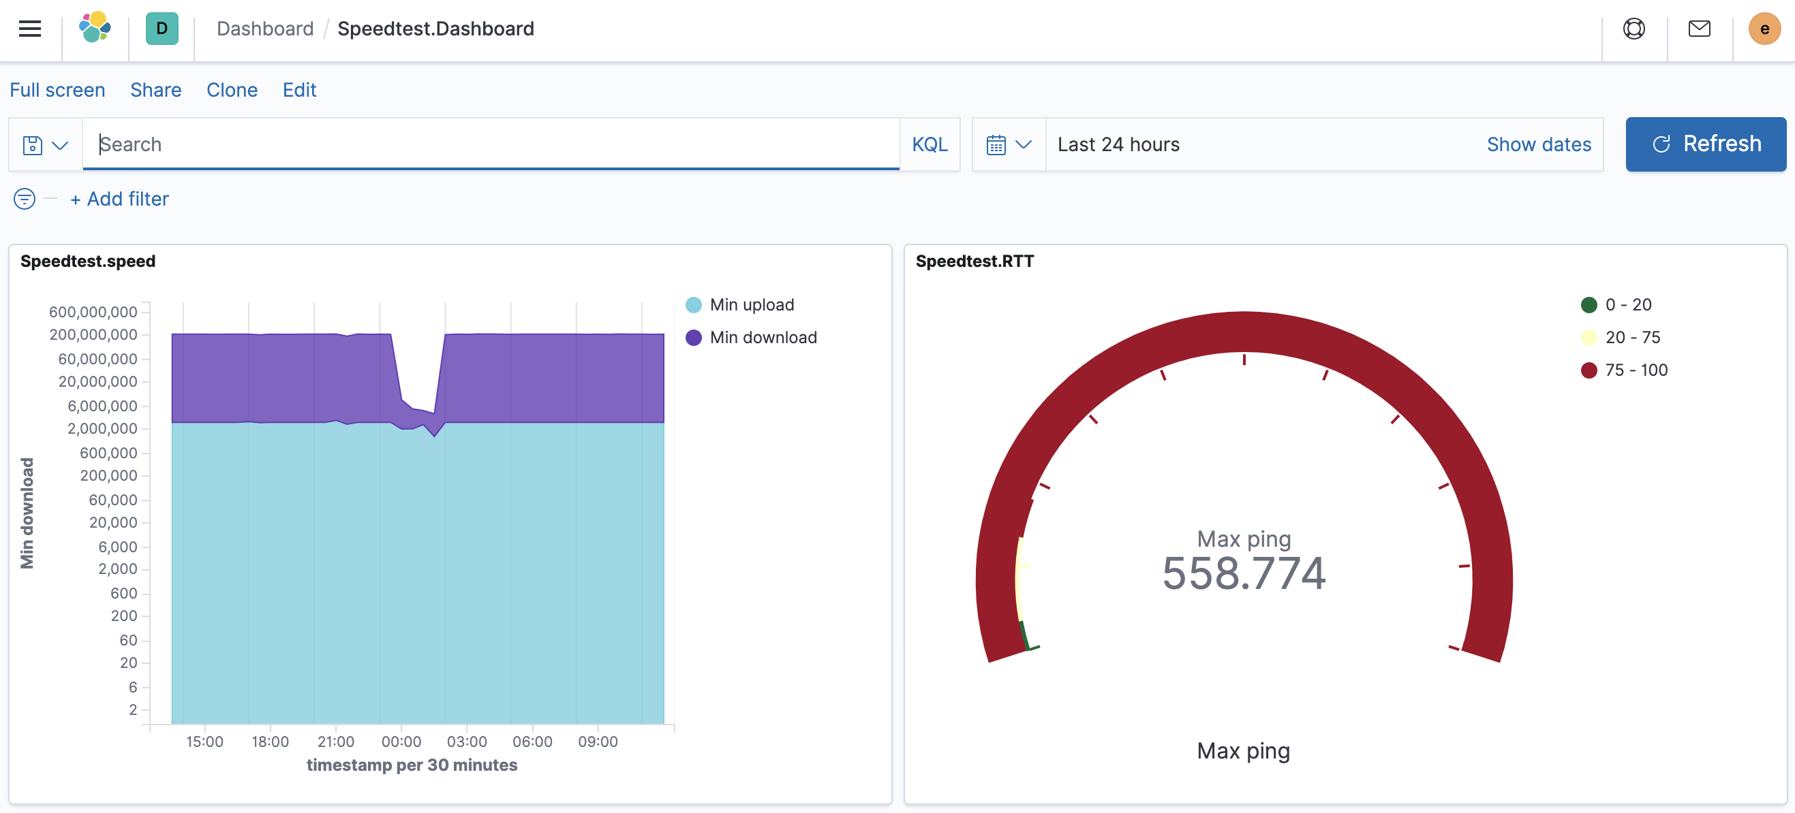The width and height of the screenshot is (1795, 813).
Task: Click the Refresh button icon
Action: tap(1661, 143)
